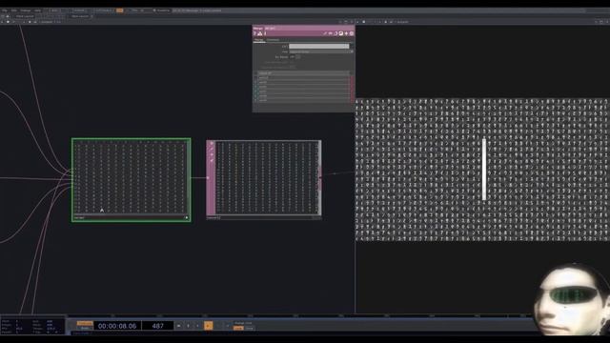Click the round icon at parameter header's end

tap(352, 34)
